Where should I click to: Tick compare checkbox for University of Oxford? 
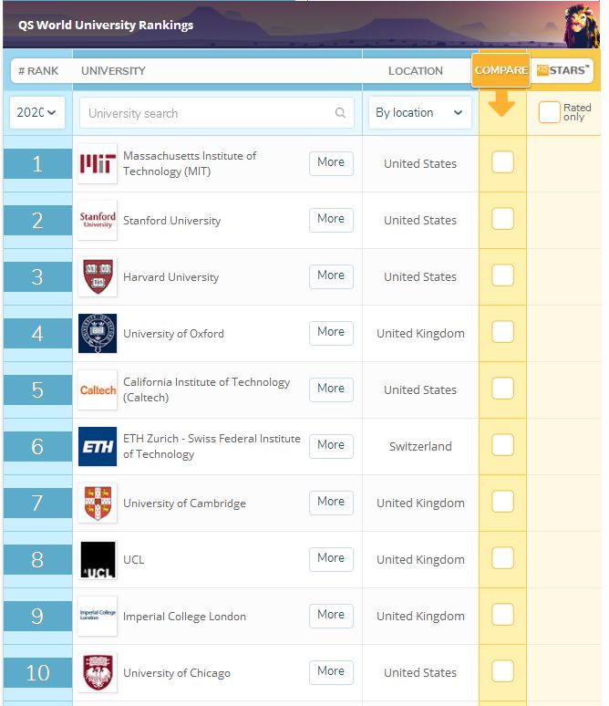coord(502,332)
